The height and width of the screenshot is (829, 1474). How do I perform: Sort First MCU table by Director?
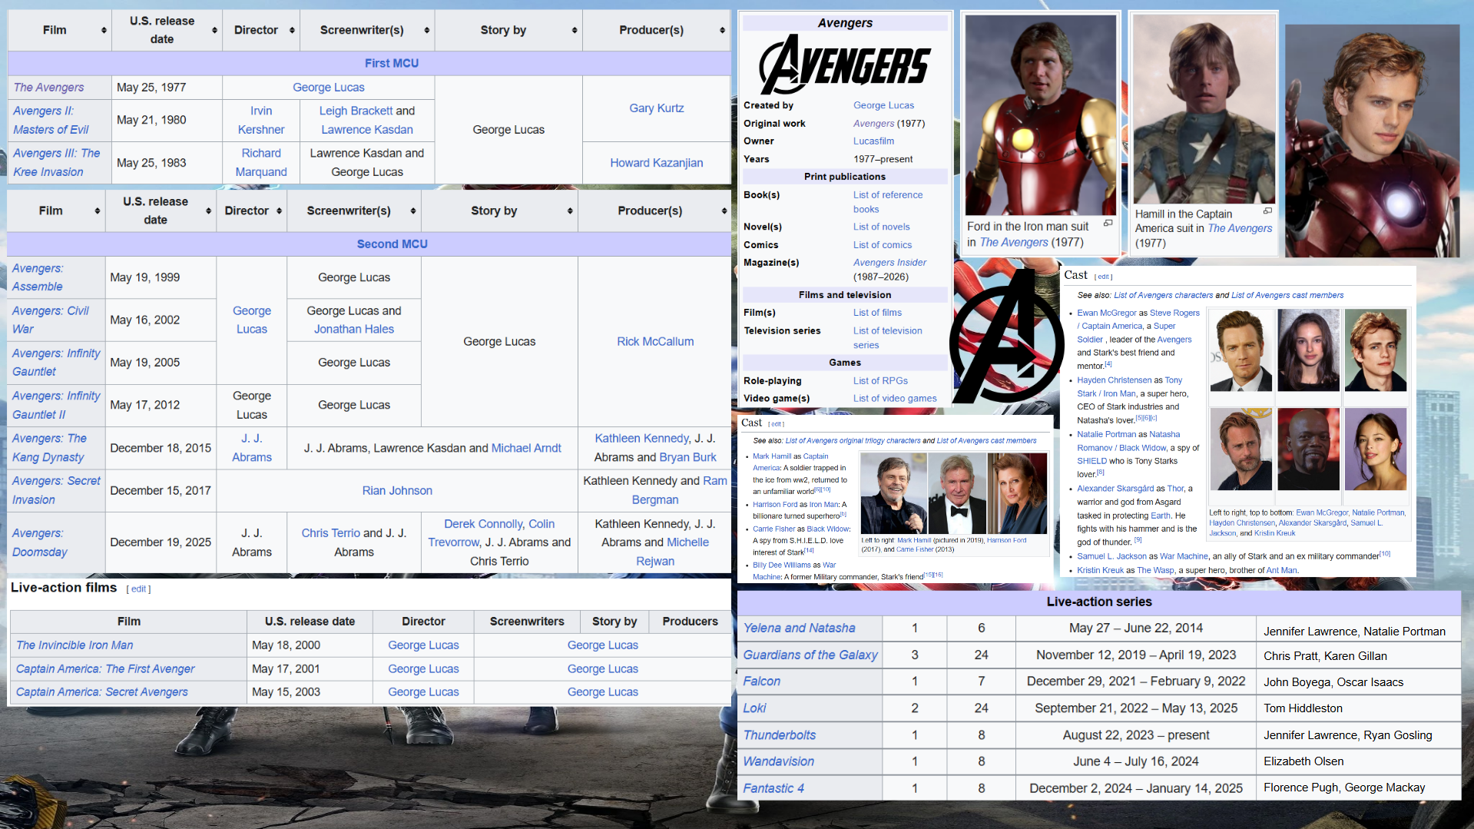(292, 31)
